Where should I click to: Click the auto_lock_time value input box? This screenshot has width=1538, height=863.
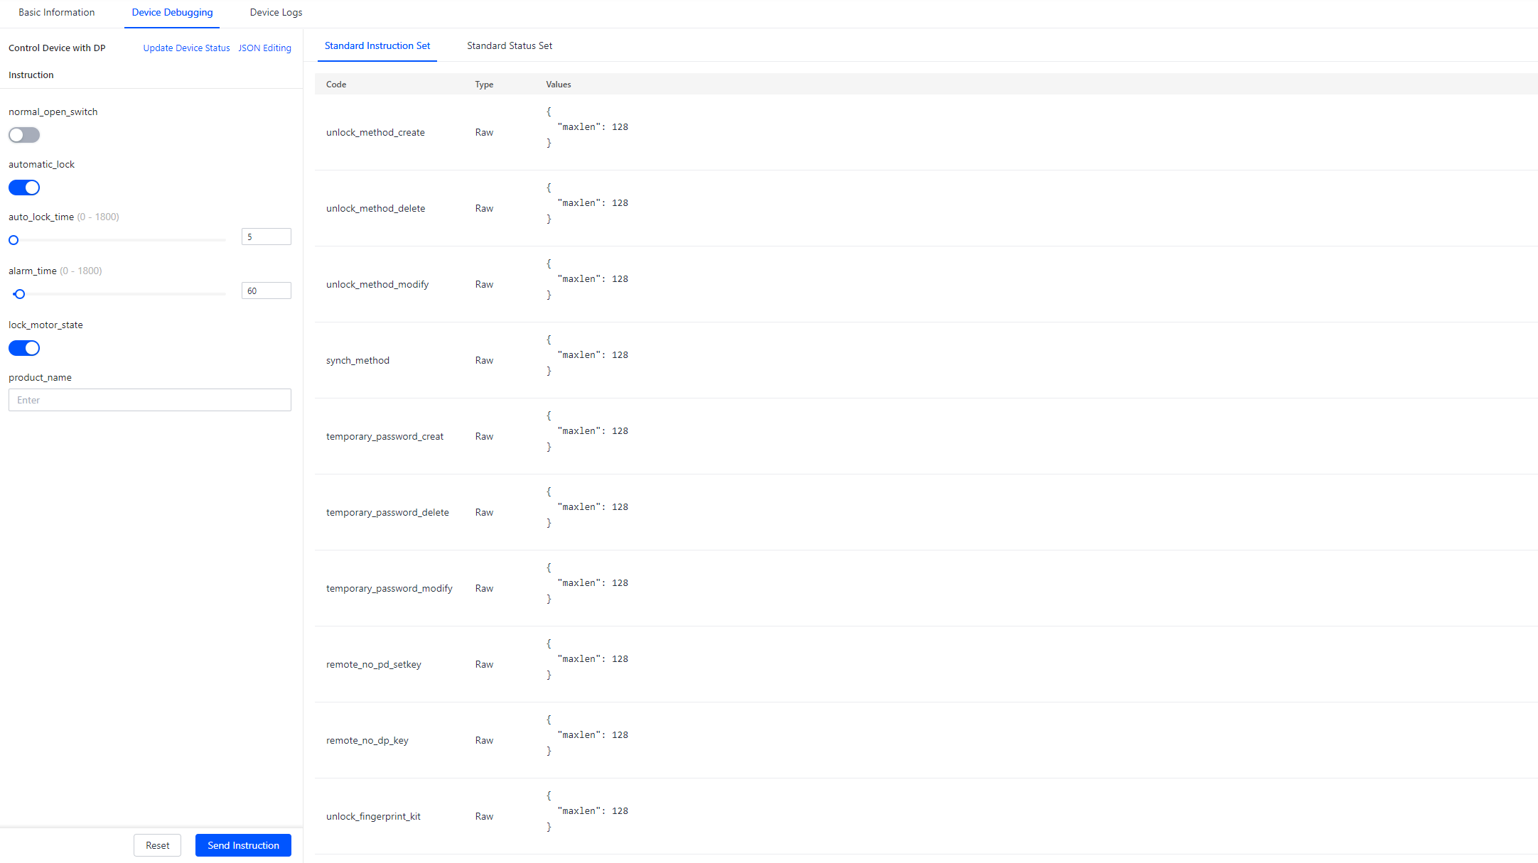coord(266,237)
